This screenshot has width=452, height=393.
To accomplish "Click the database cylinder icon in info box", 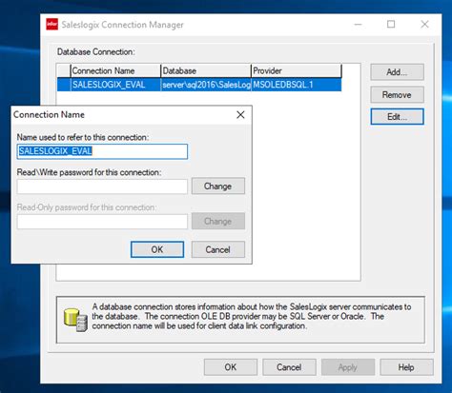I will click(75, 320).
